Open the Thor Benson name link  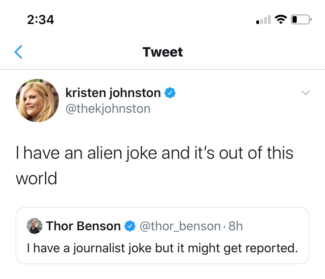click(x=83, y=226)
